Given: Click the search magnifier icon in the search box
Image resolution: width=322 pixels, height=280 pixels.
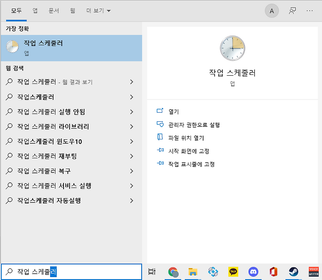Looking at the screenshot, I should 9,271.
